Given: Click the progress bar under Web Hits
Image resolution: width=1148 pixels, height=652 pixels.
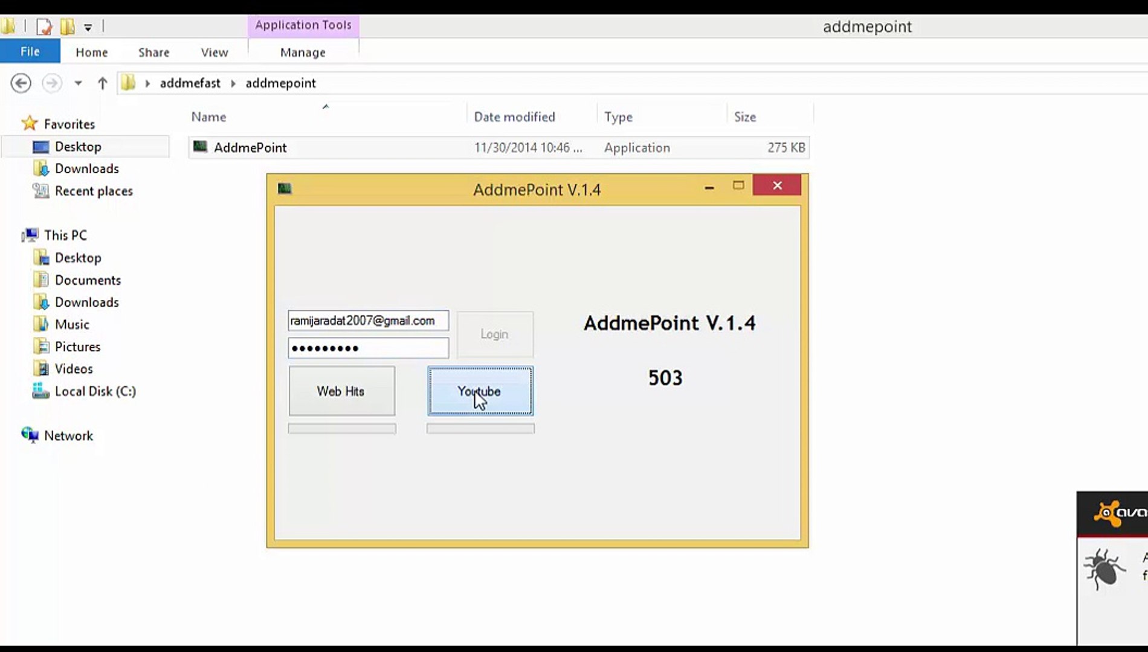Looking at the screenshot, I should pyautogui.click(x=342, y=429).
